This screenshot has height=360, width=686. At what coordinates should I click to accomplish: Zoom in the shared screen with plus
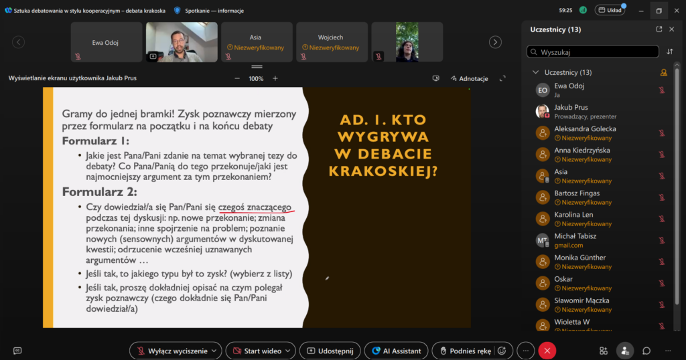click(275, 79)
